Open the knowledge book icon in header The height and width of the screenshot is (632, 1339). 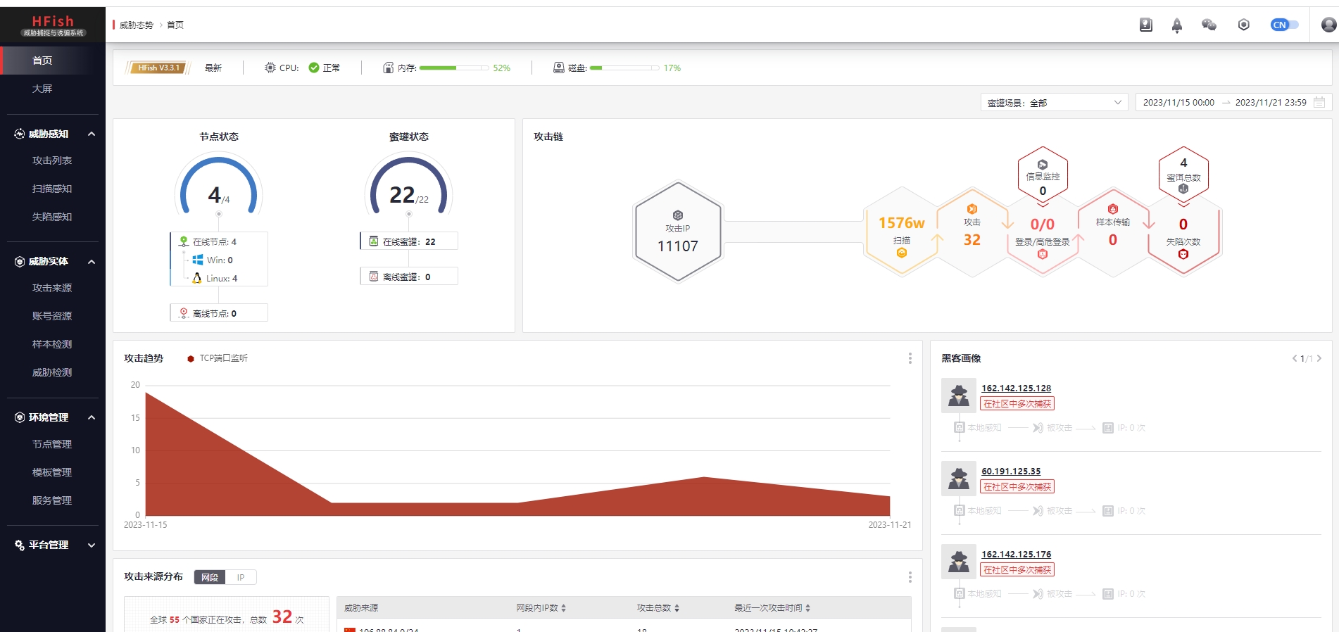(x=1145, y=25)
